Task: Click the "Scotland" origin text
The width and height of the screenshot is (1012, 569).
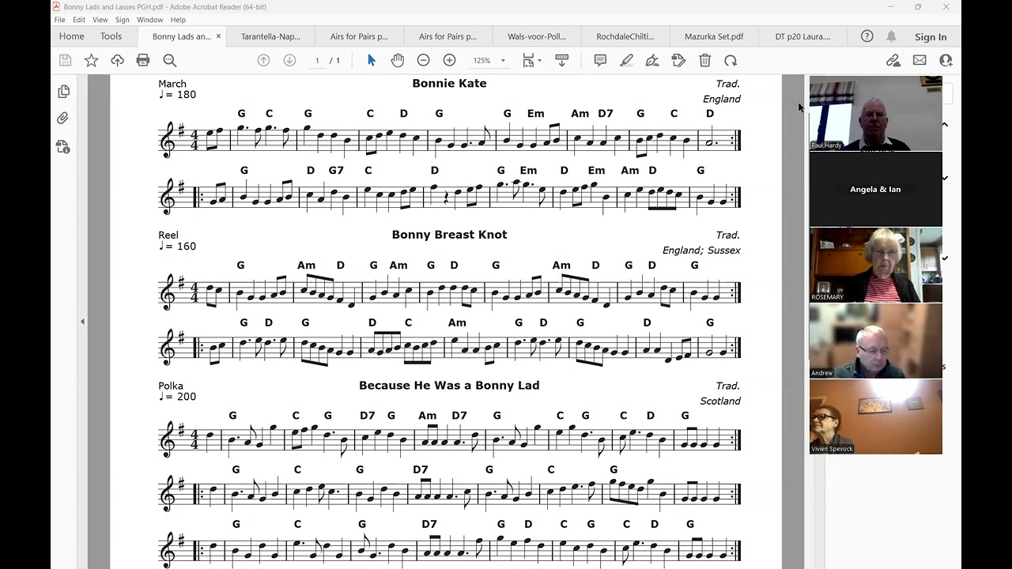Action: point(720,401)
